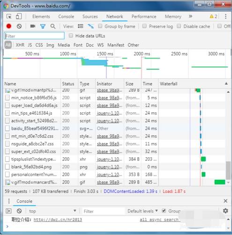Switch to large request rows view icon
Image resolution: width=232 pixels, height=235 pixels.
coord(81,26)
